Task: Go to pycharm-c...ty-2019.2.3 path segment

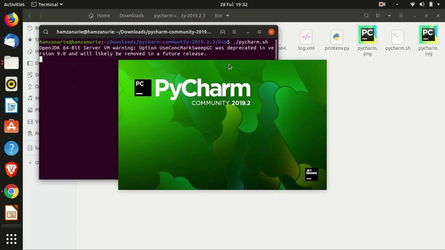Action: [180, 16]
